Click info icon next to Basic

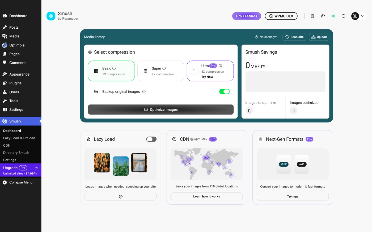114,68
